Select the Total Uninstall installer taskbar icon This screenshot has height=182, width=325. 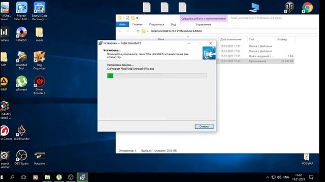(x=82, y=177)
